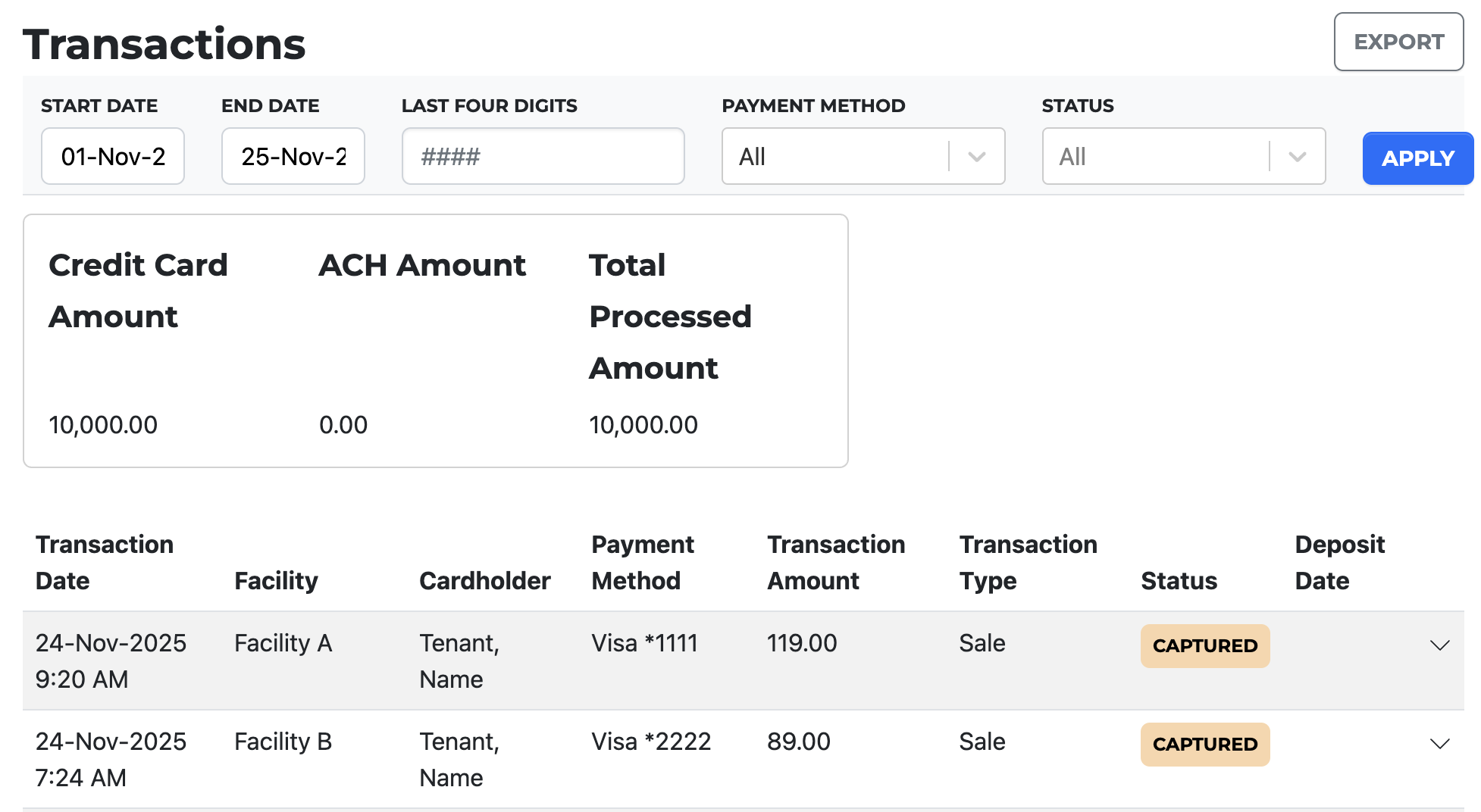Click the Transaction Amount column header
Viewport: 1481px width, 812px height.
835,563
